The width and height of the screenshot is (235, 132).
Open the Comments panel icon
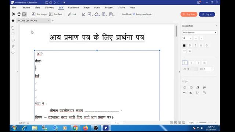[13, 40]
